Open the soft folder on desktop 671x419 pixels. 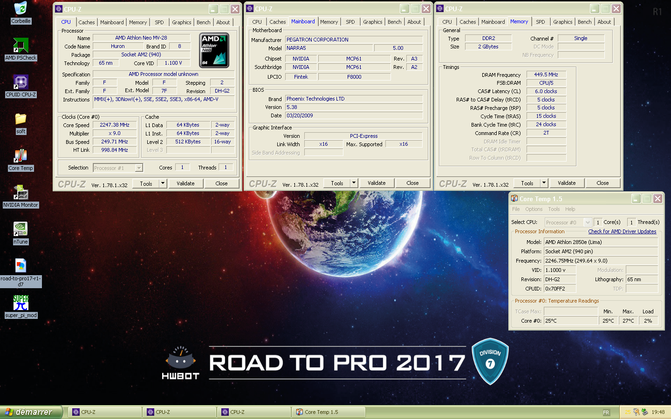[21, 123]
